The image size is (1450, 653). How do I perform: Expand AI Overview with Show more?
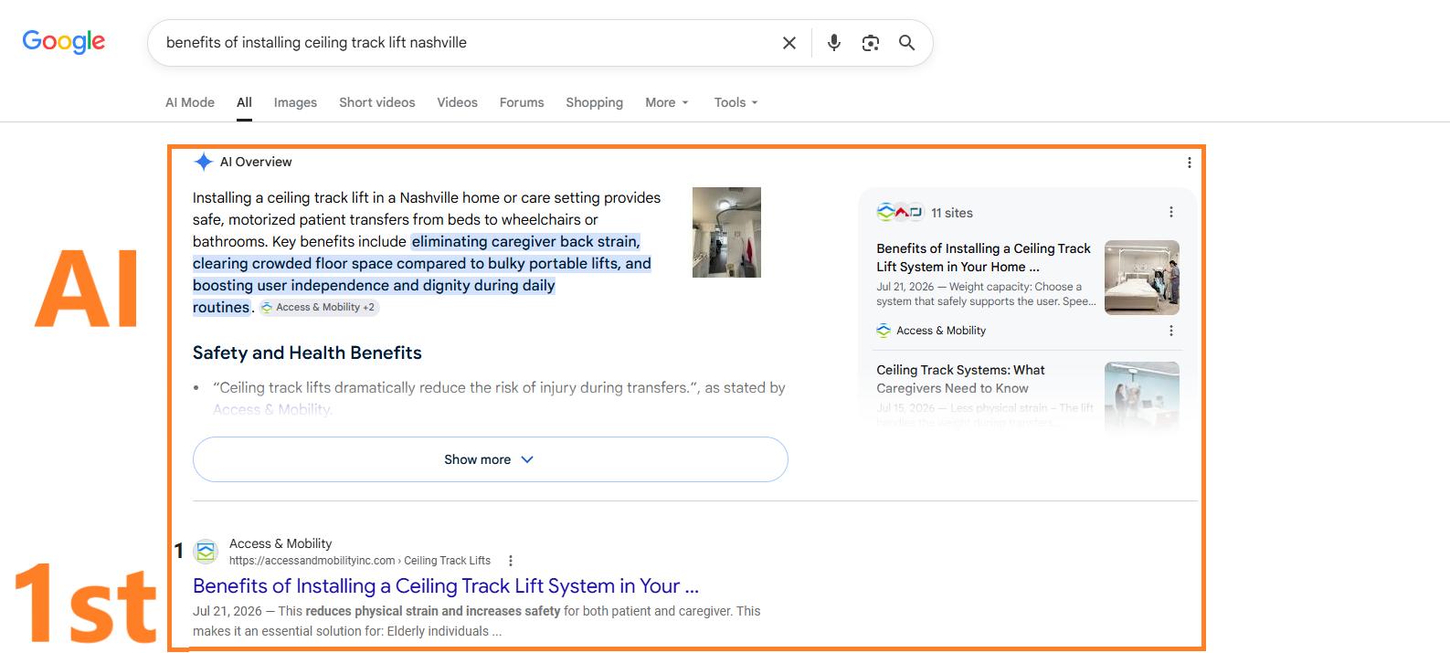(490, 459)
